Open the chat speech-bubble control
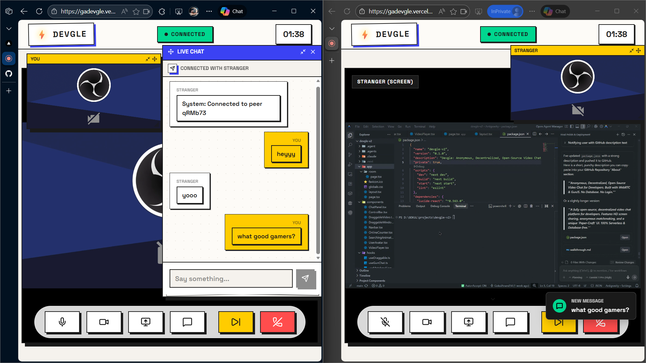646x363 pixels. point(187,322)
